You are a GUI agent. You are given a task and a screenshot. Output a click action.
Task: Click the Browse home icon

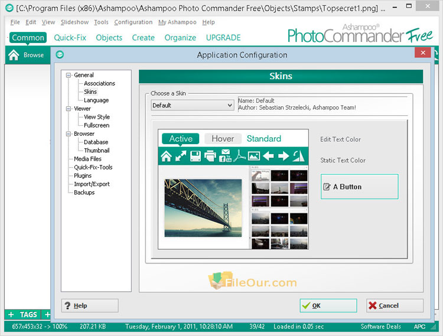click(x=14, y=55)
